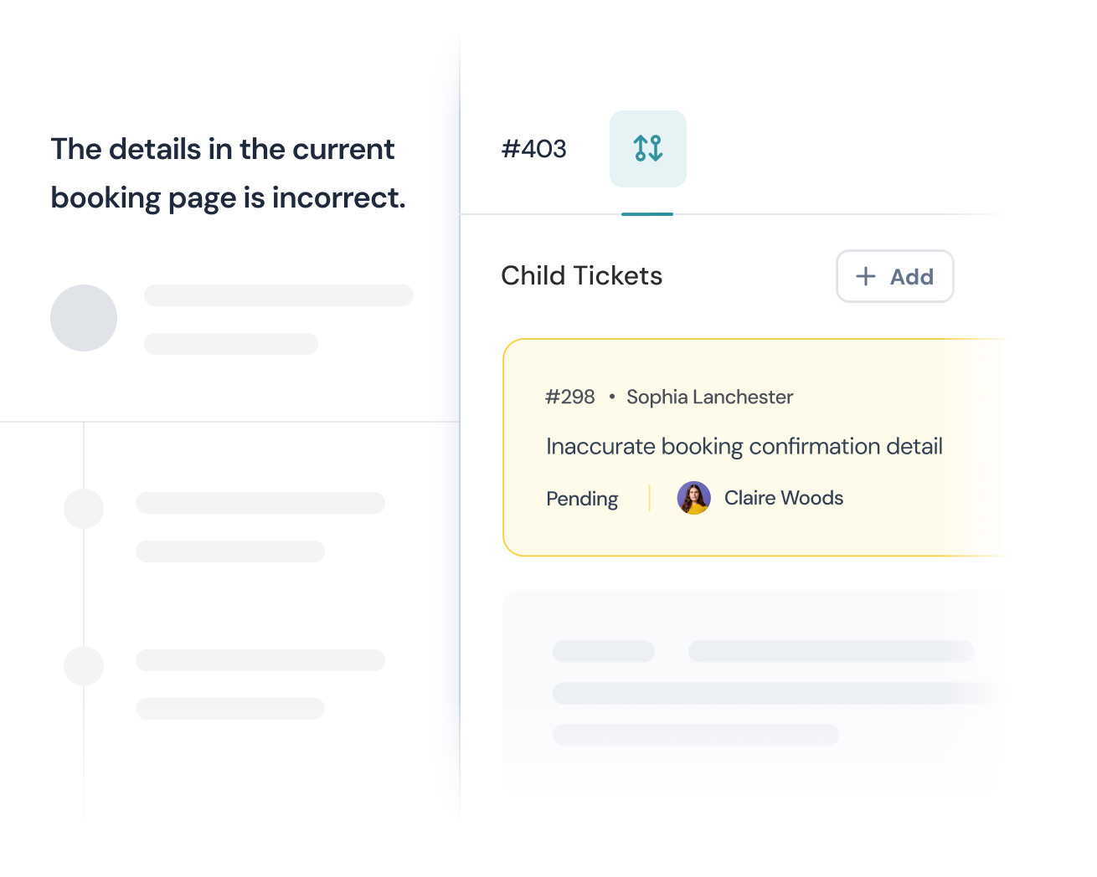
Task: Click the first timeline circle marker on the left
Action: tap(84, 508)
